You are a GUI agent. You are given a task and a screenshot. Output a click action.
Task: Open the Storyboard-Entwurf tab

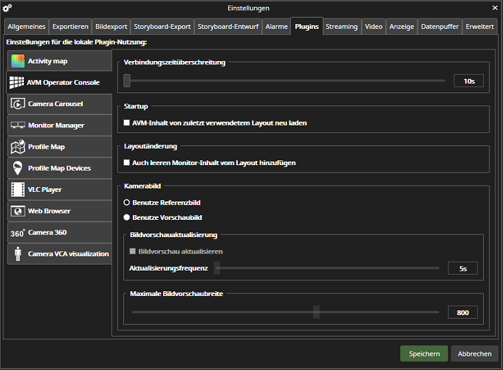228,27
